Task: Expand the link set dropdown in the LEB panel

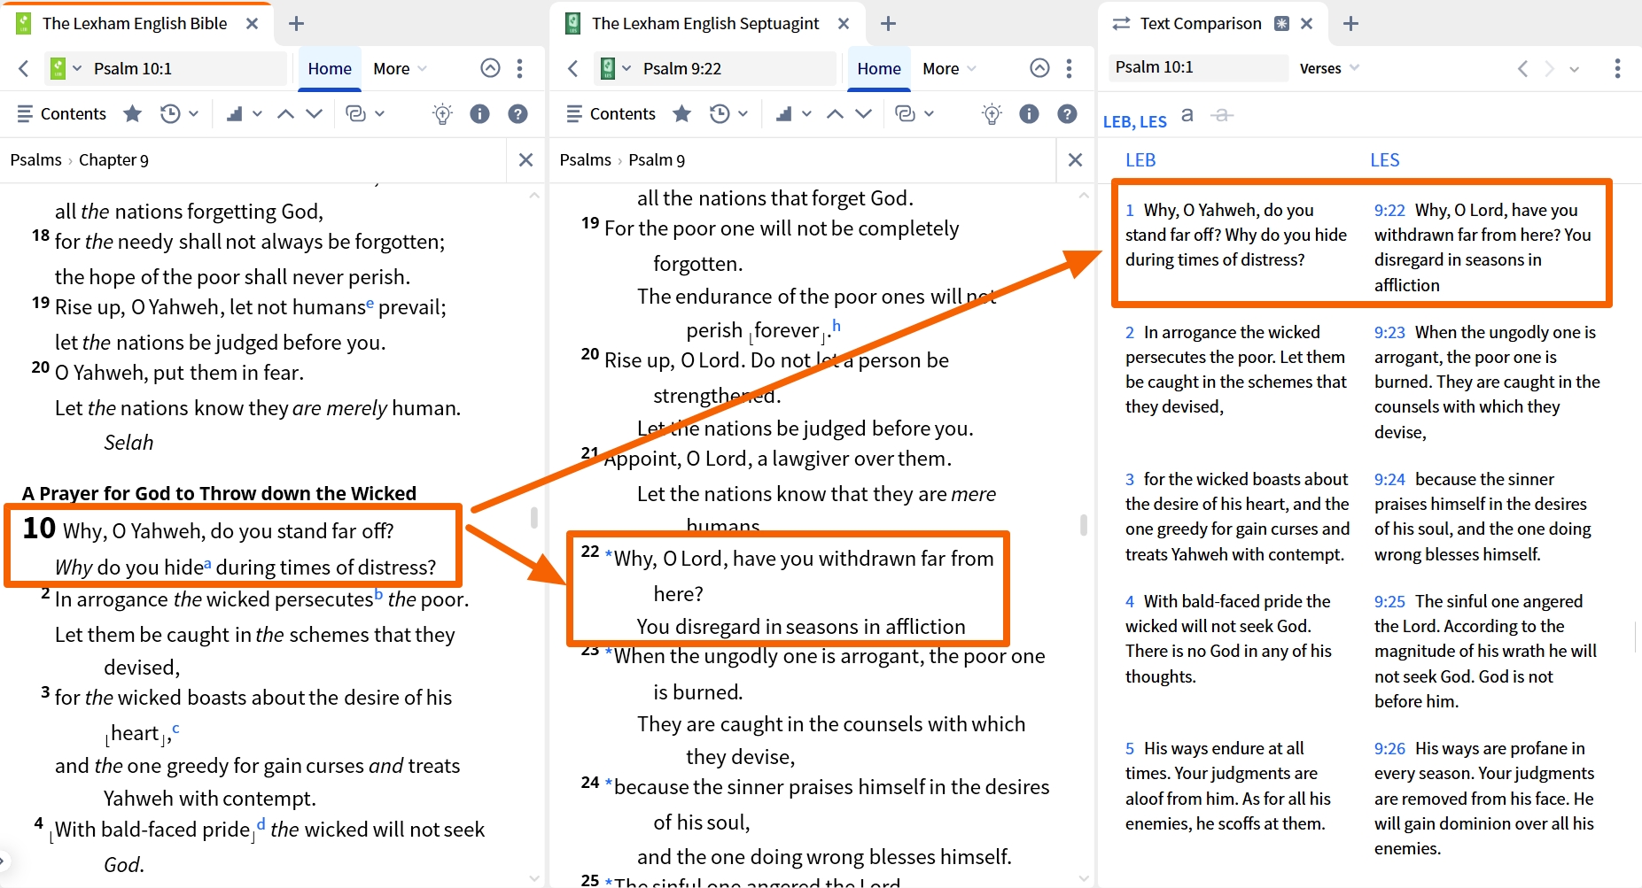Action: click(380, 113)
